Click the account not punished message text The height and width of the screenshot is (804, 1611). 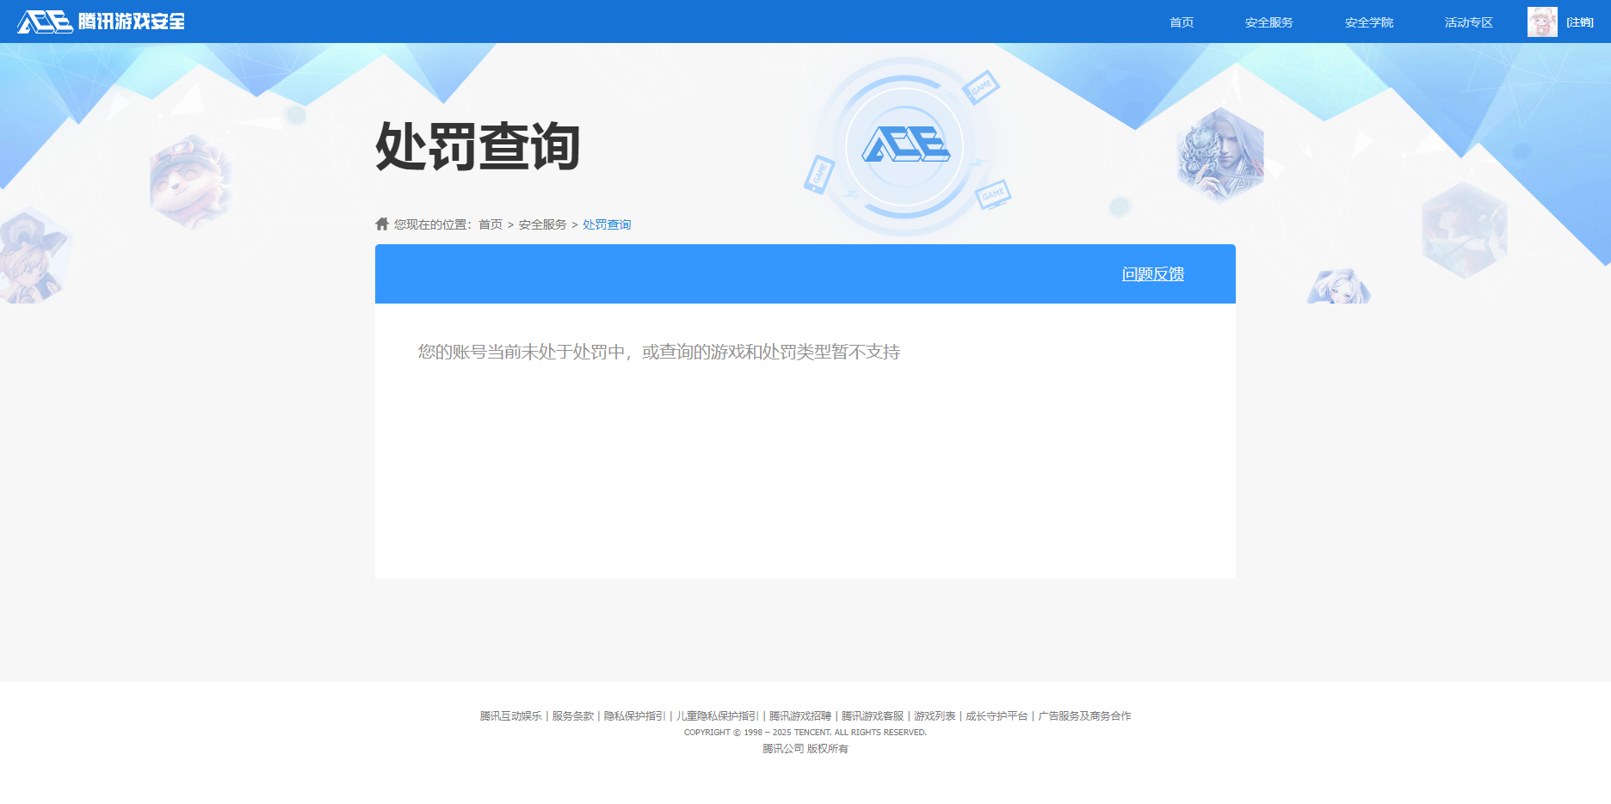659,352
